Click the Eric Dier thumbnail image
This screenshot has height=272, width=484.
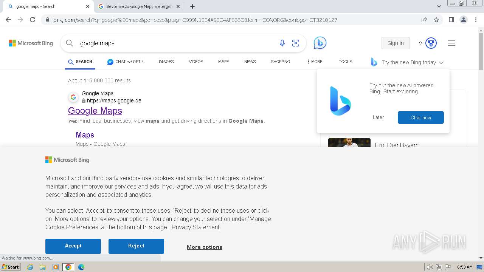[x=349, y=143]
